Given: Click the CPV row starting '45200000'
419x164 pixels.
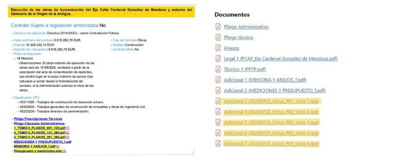Looking at the screenshot, I should click(83, 107).
